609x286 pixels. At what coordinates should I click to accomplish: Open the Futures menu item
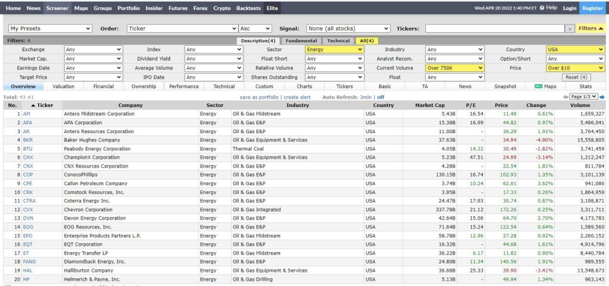[178, 8]
